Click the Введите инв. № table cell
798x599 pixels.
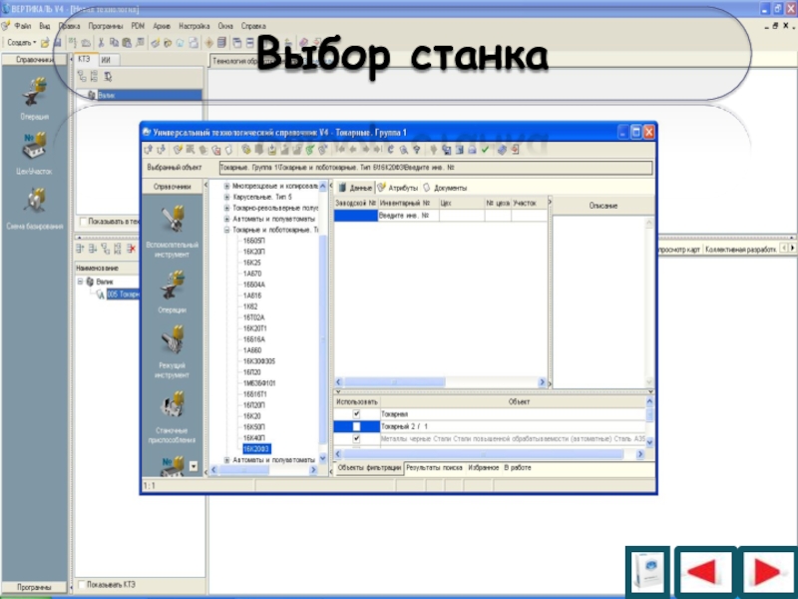(x=408, y=216)
